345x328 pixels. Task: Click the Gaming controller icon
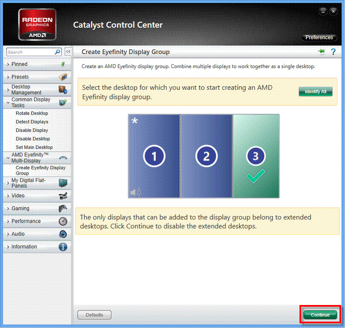click(63, 208)
